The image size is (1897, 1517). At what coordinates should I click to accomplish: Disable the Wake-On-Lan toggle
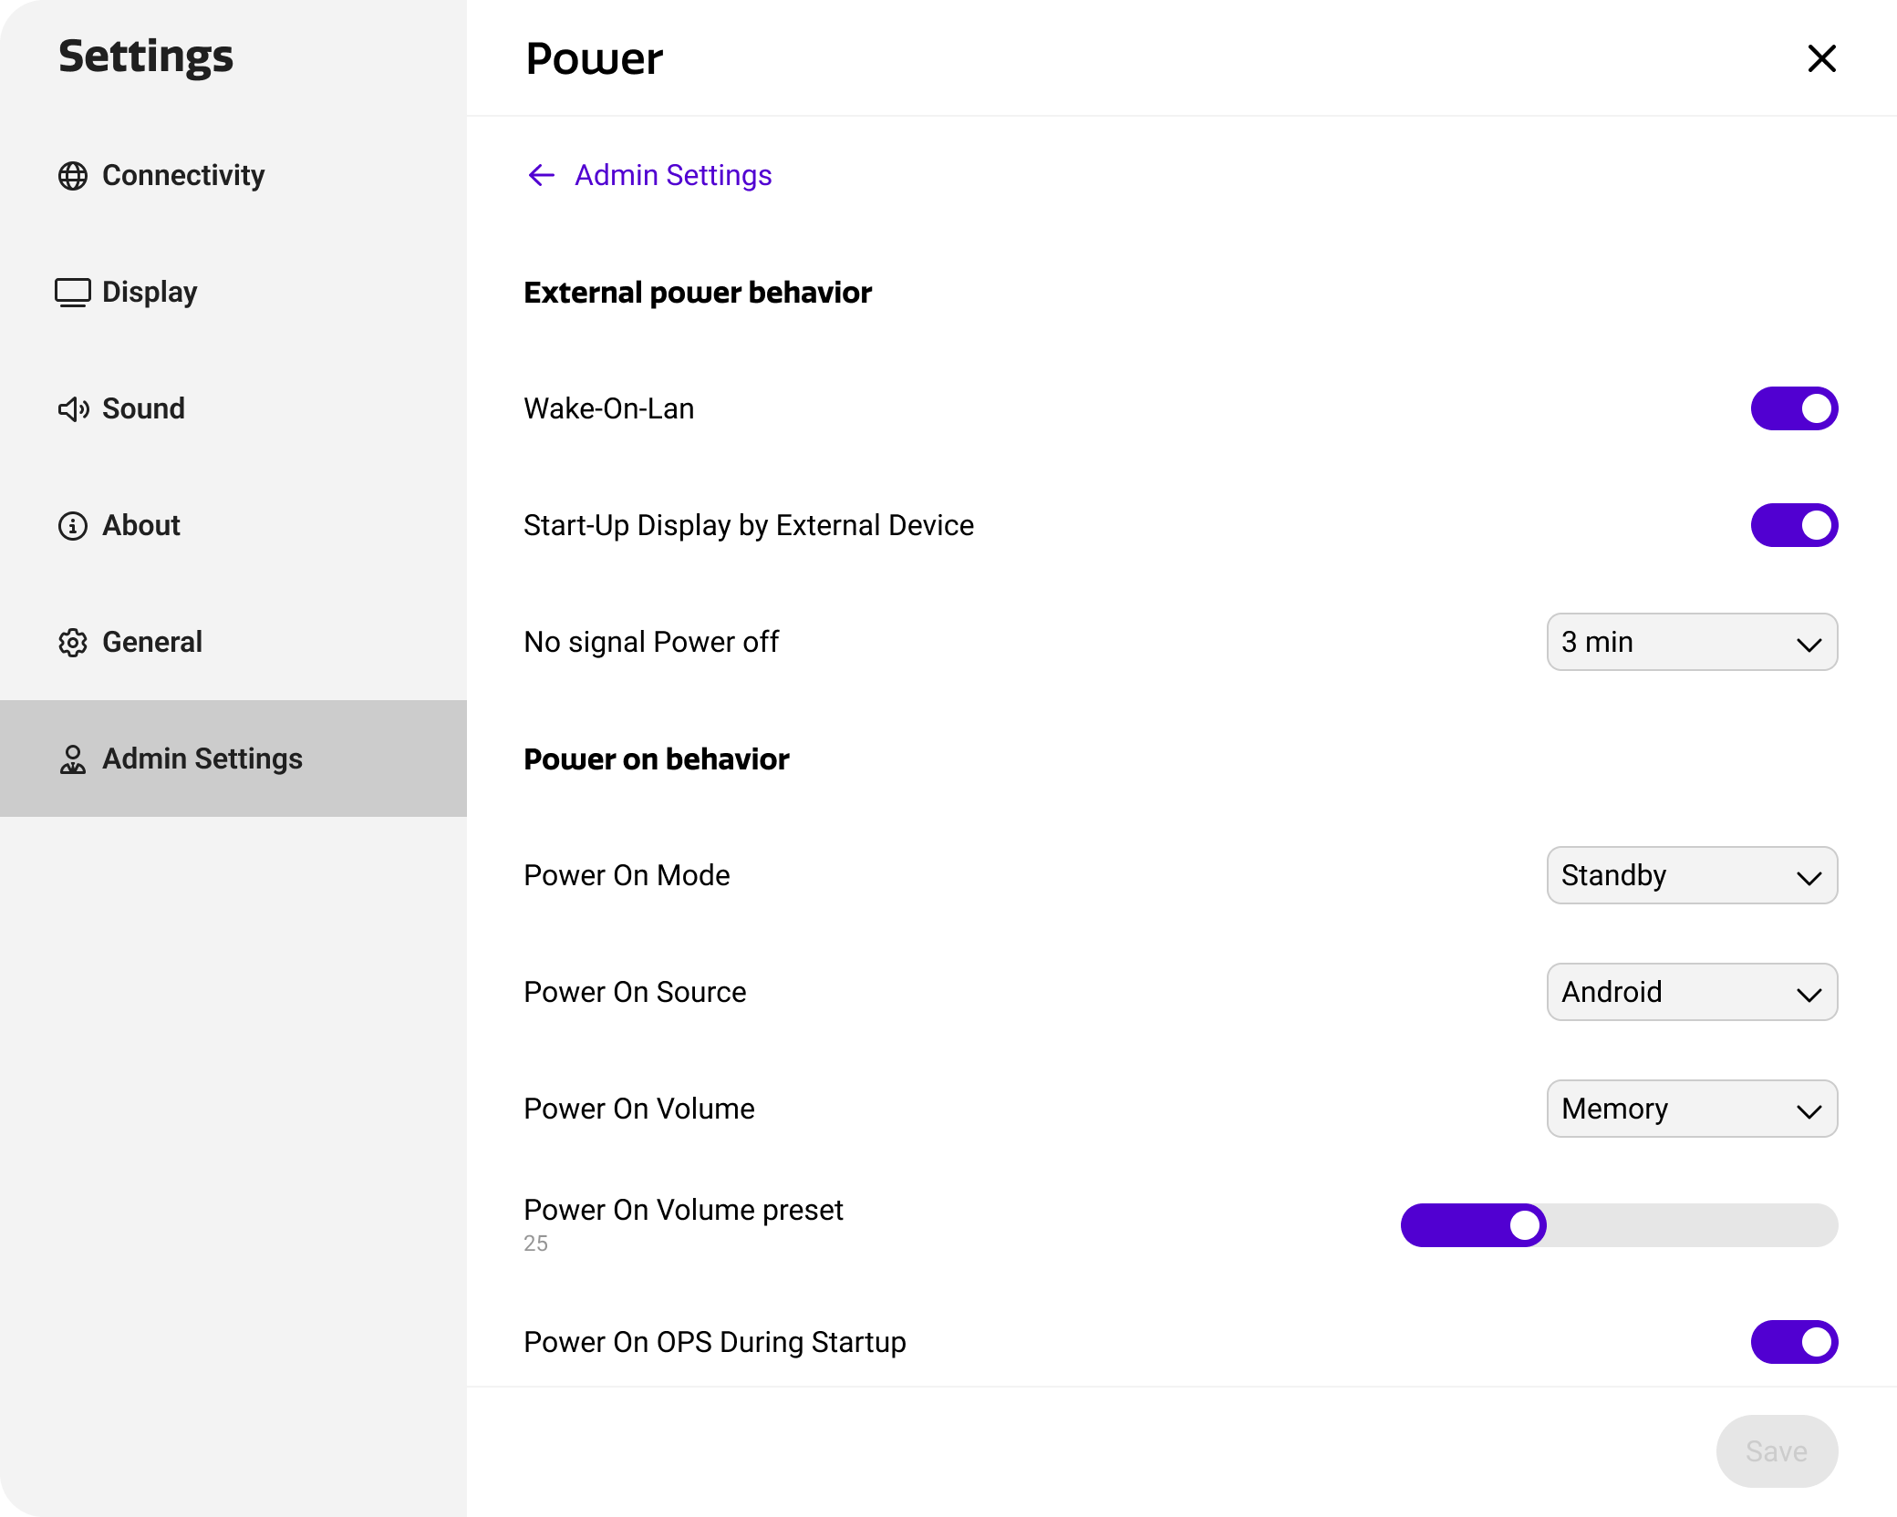pos(1793,408)
